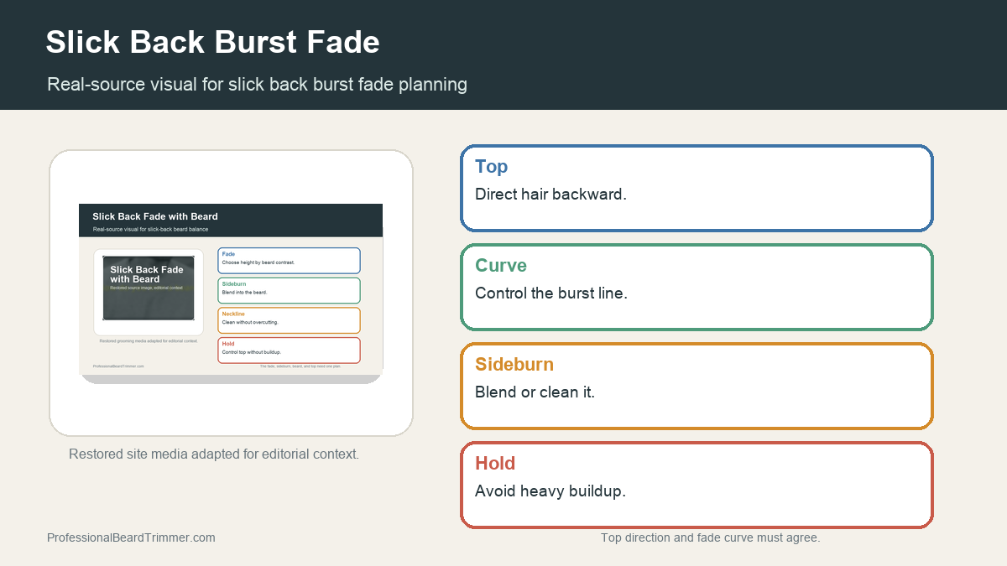Select 'Blend or clean it.' text
Image resolution: width=1007 pixels, height=566 pixels.
pyautogui.click(x=535, y=392)
